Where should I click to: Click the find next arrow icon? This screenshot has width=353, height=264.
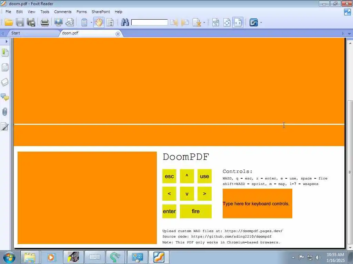point(185,22)
